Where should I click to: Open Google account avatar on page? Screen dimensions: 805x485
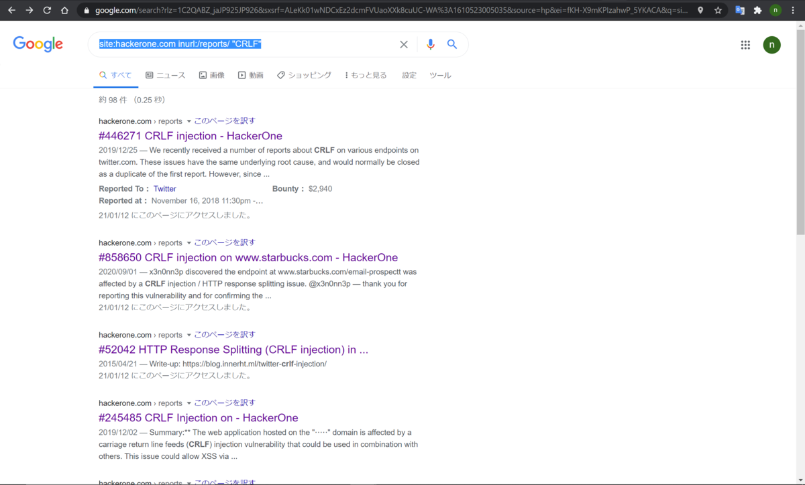[x=771, y=45]
